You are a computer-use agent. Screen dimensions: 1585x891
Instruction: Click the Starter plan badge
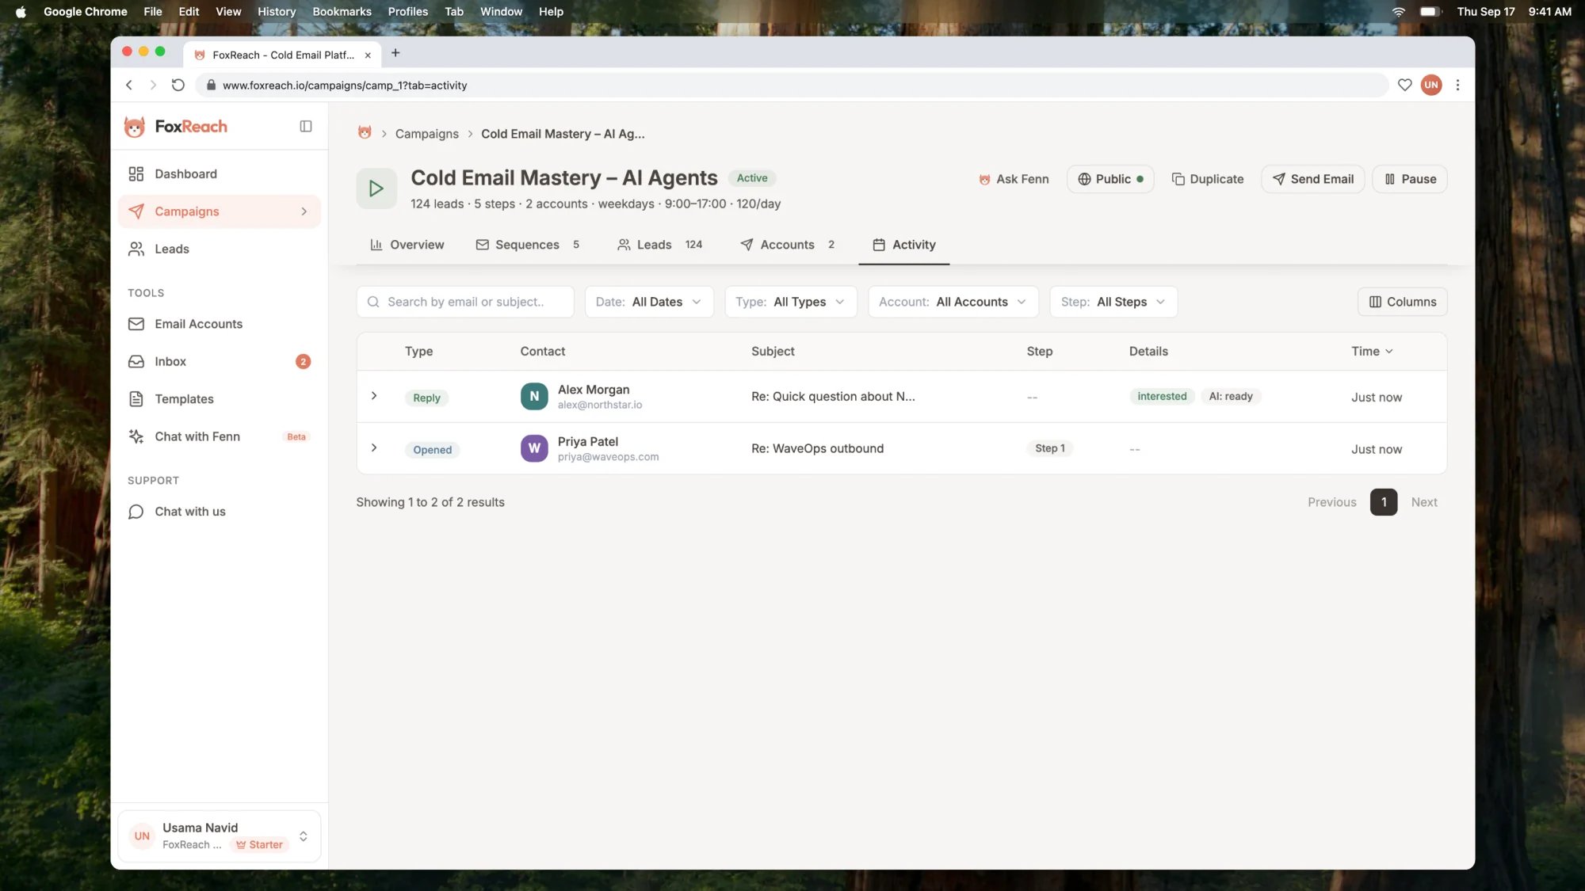(x=259, y=845)
